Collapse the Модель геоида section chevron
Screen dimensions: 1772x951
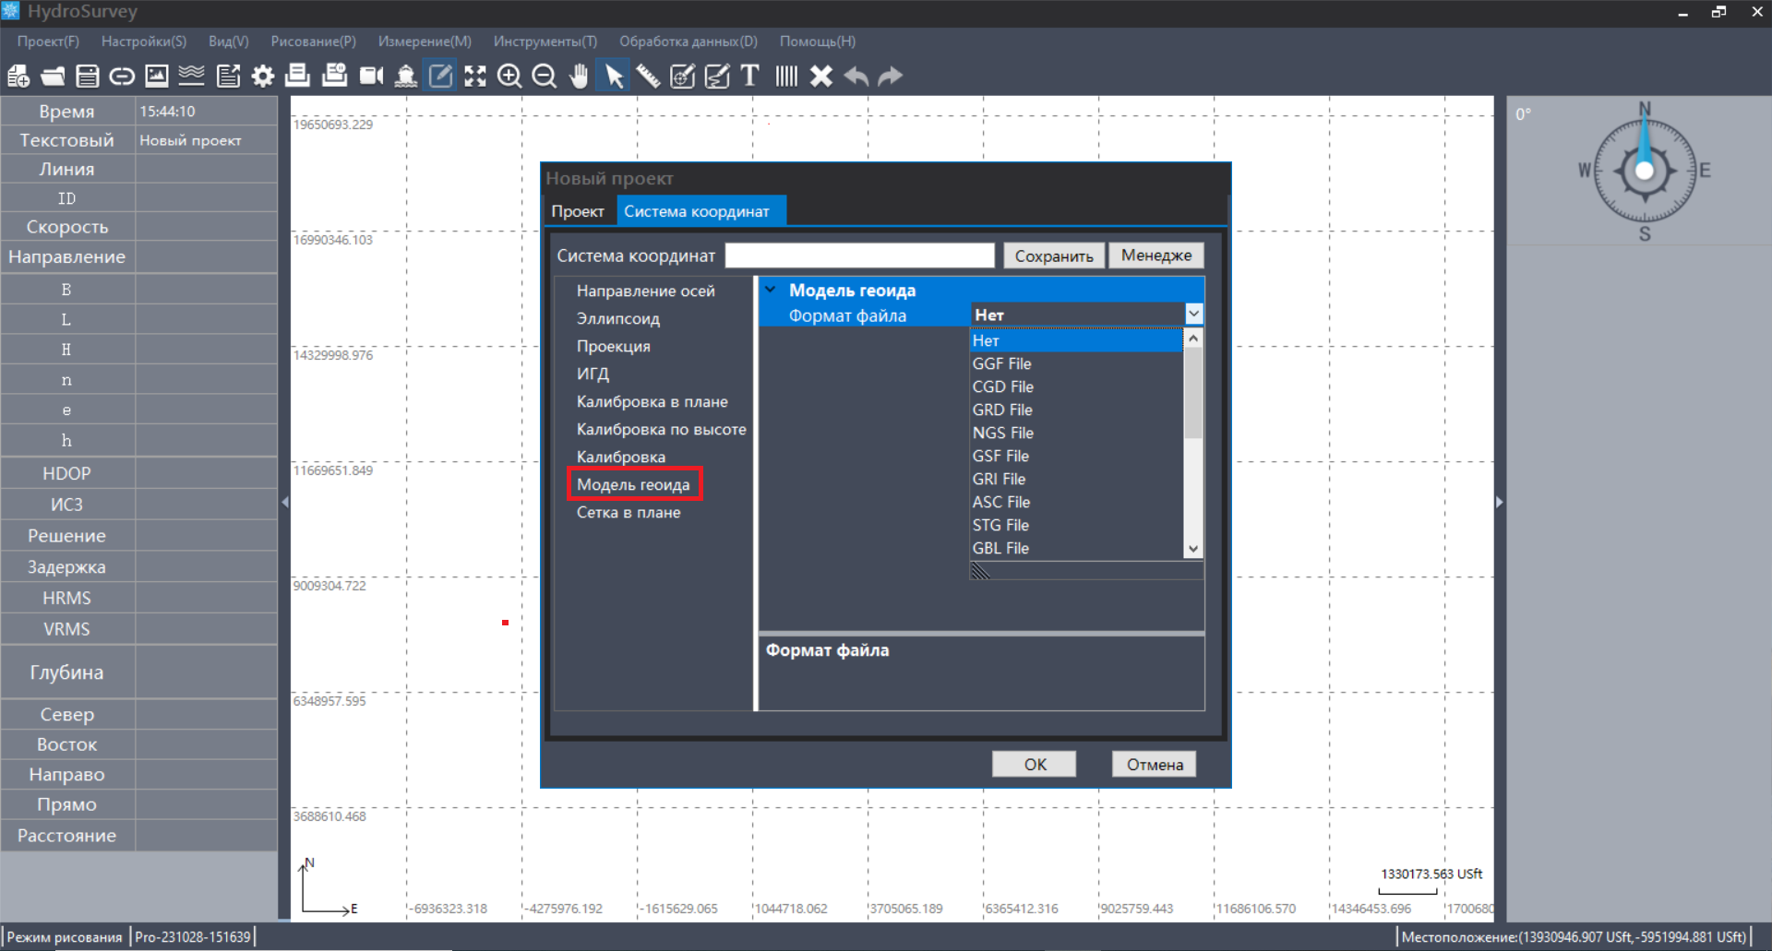tap(771, 290)
